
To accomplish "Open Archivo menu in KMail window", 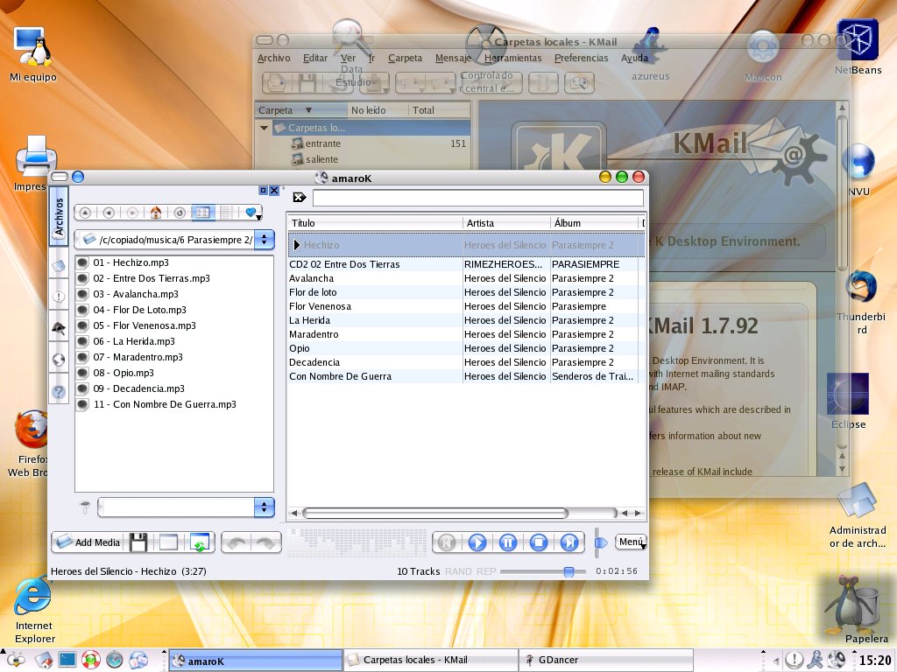I will tap(273, 58).
